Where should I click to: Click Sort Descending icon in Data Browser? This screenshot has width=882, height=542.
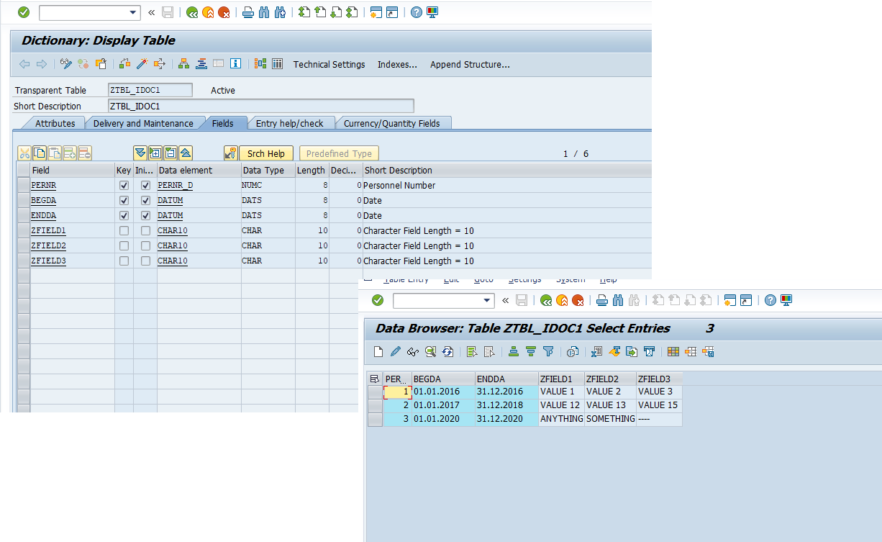(x=531, y=352)
